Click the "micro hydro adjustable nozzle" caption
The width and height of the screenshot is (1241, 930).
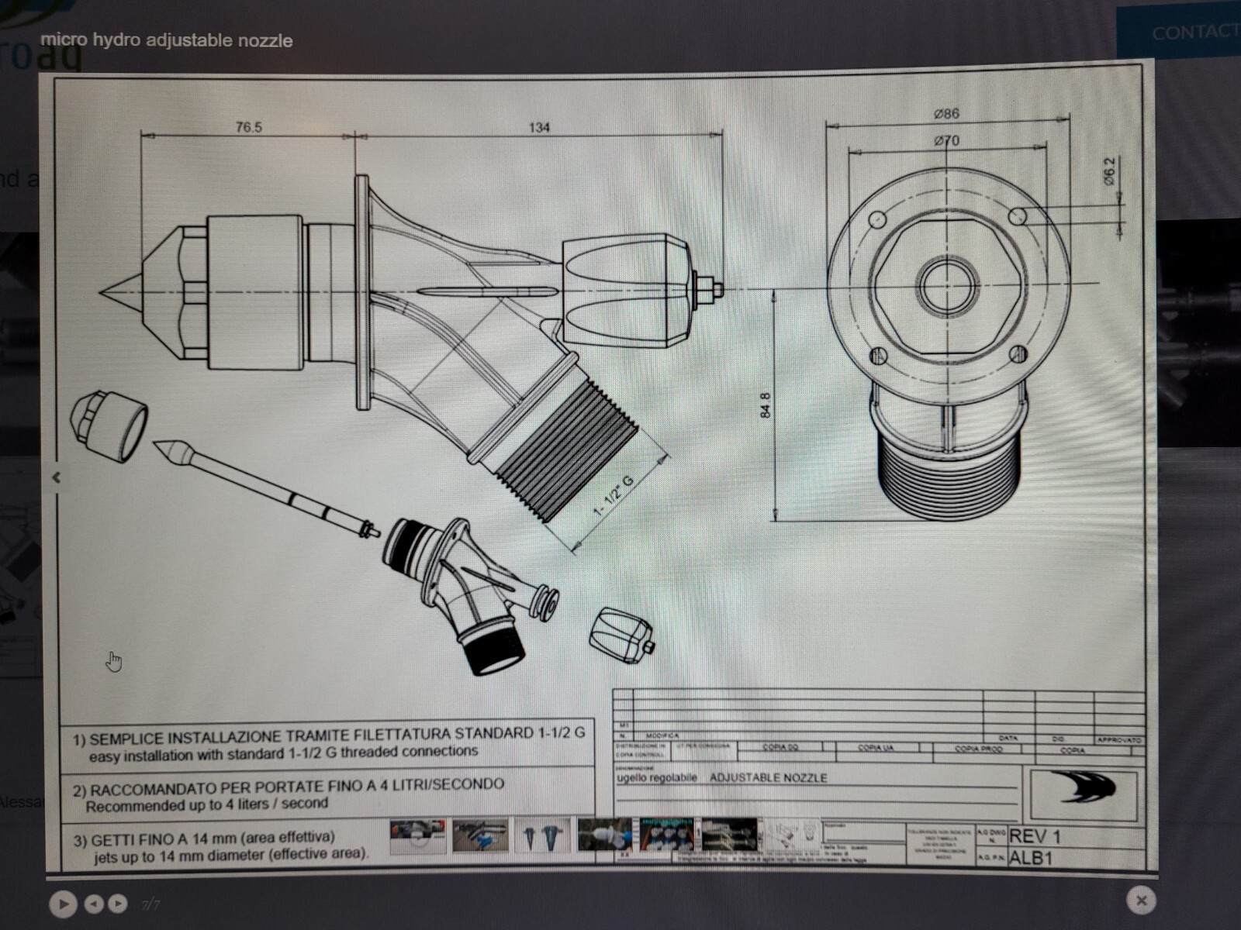167,40
